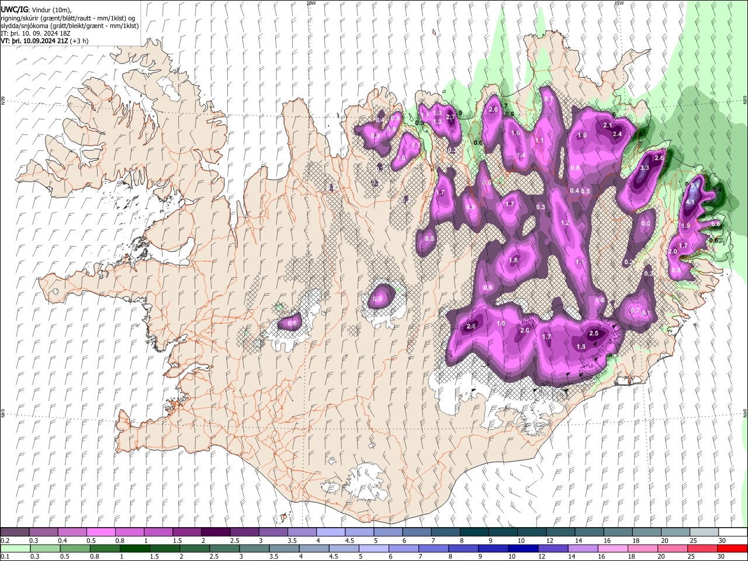Click the '15W' longitude label
Image resolution: width=748 pixels, height=561 pixels.
point(618,3)
